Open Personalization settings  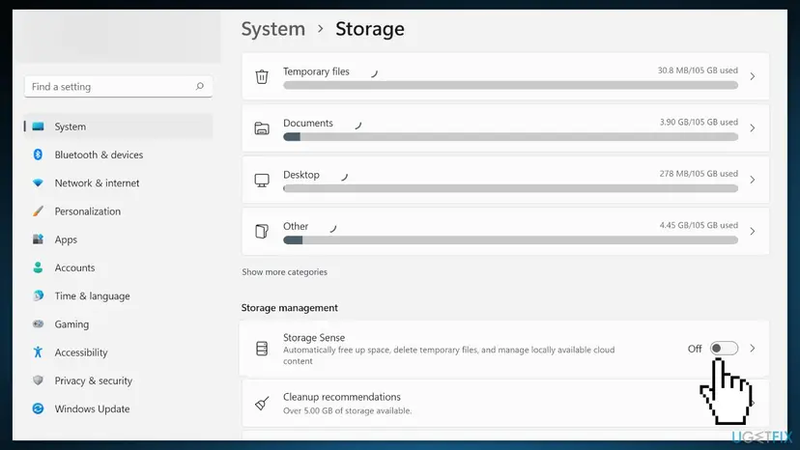point(119,211)
